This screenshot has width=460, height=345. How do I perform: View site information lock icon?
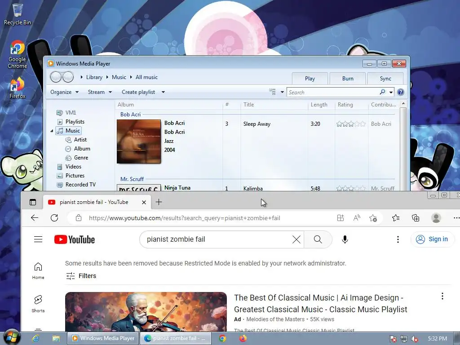click(78, 218)
